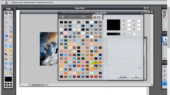
Task: Maximize the Sans titre window
Action: [144, 8]
